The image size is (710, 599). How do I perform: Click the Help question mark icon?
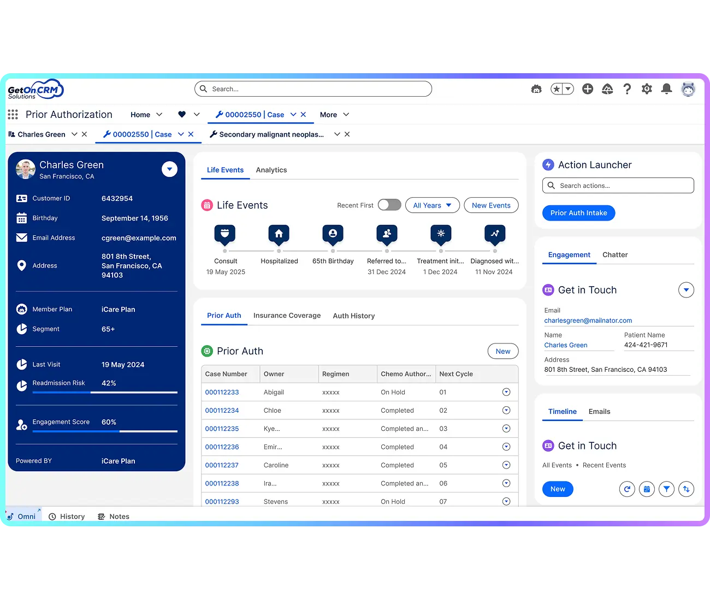pyautogui.click(x=627, y=88)
